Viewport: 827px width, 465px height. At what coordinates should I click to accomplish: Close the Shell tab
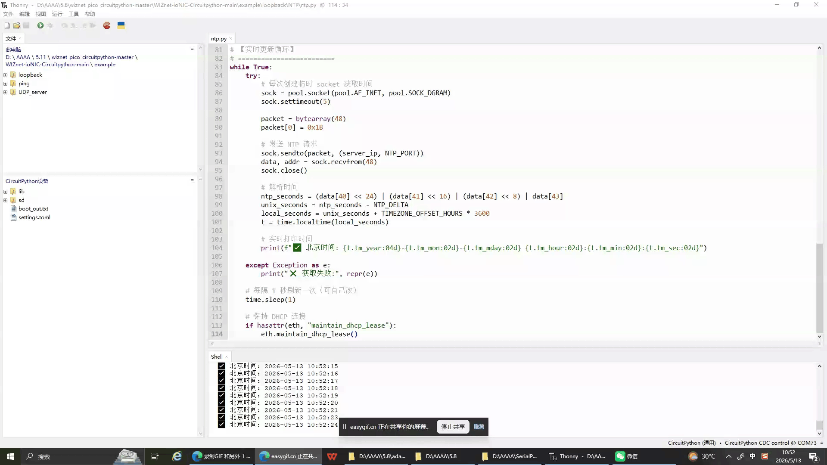click(227, 356)
